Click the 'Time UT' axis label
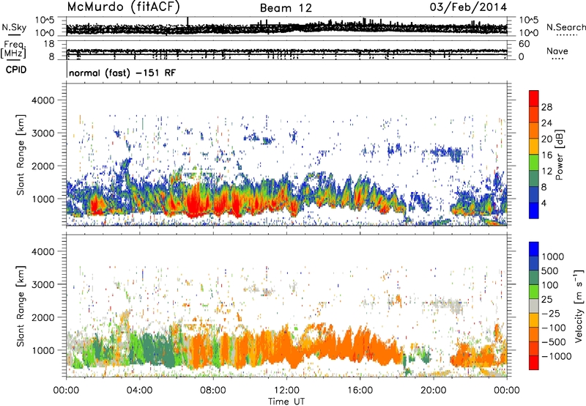The height and width of the screenshot is (406, 586). [x=286, y=401]
